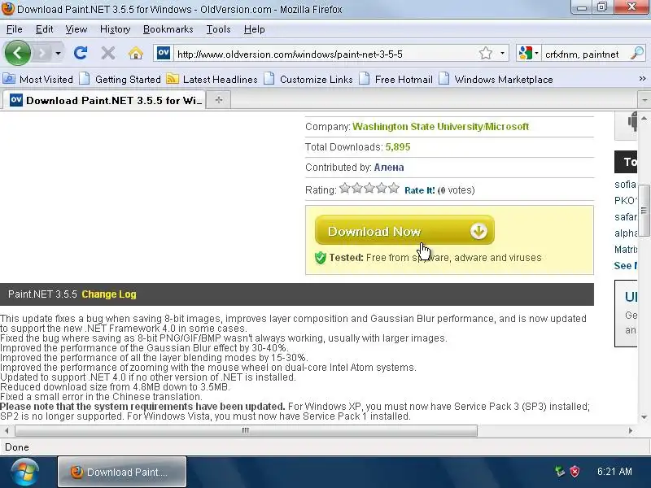This screenshot has height=488, width=651.
Task: Click the vertical scrollbar up arrow
Action: point(644,118)
